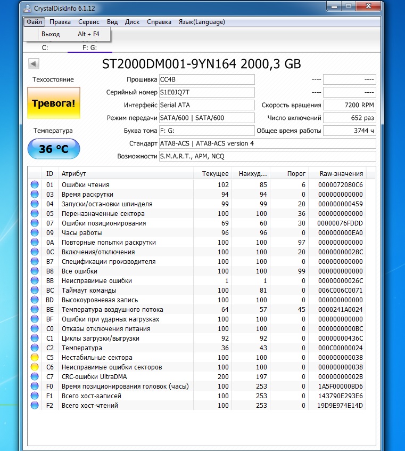Screen dimensions: 405x451
Task: Click the blue status icon for Часы работы
Action: [35, 233]
